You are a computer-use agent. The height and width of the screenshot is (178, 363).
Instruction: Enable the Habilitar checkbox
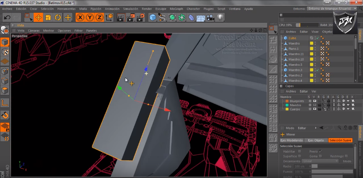click(299, 151)
